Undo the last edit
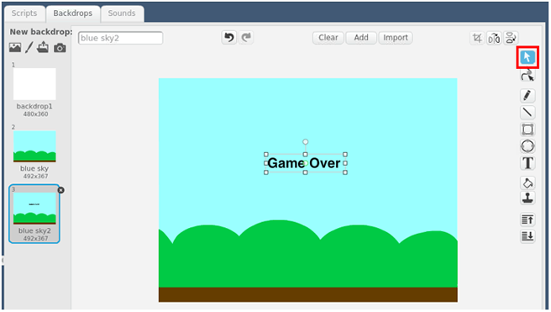The height and width of the screenshot is (312, 551). click(229, 37)
